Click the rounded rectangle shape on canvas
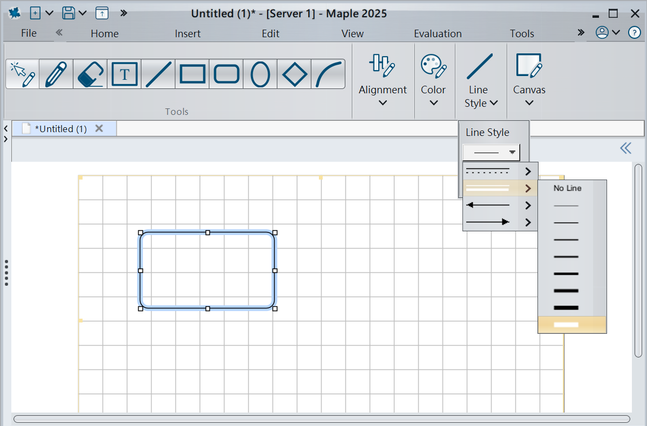 (208, 271)
